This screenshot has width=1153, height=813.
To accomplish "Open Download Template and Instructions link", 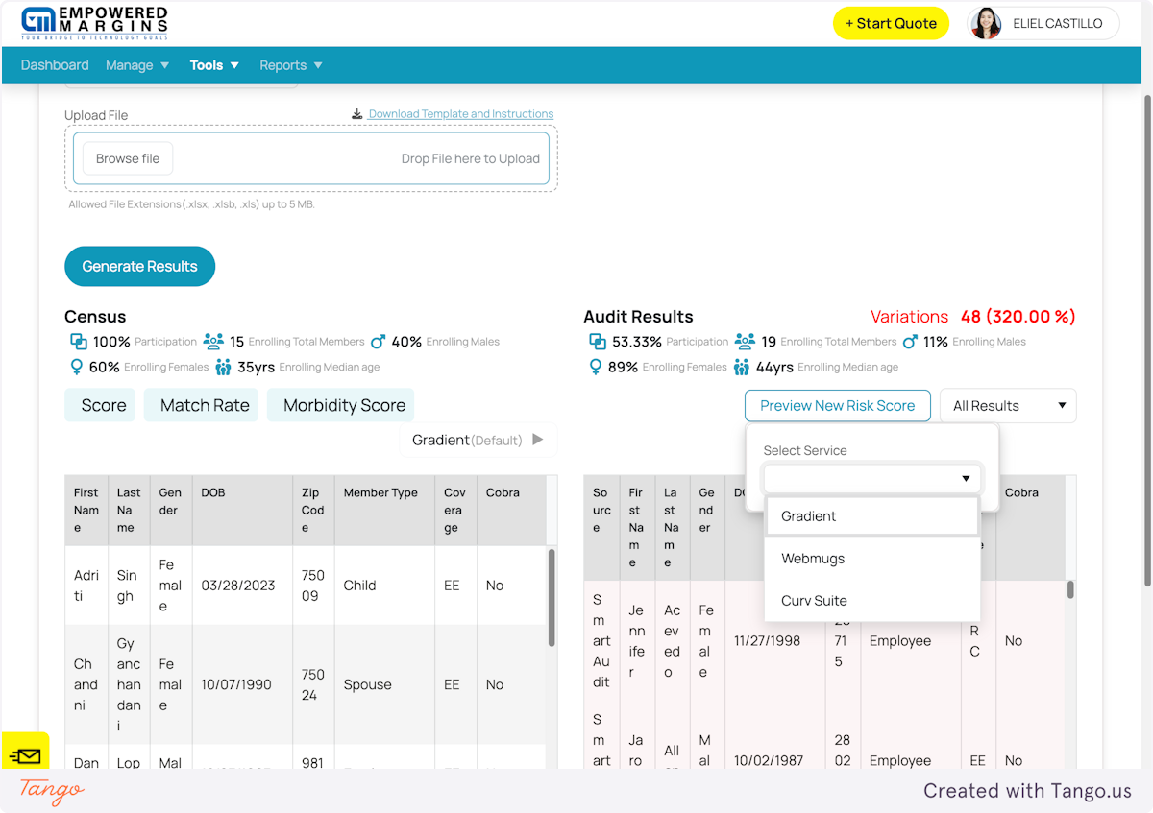I will coord(461,114).
